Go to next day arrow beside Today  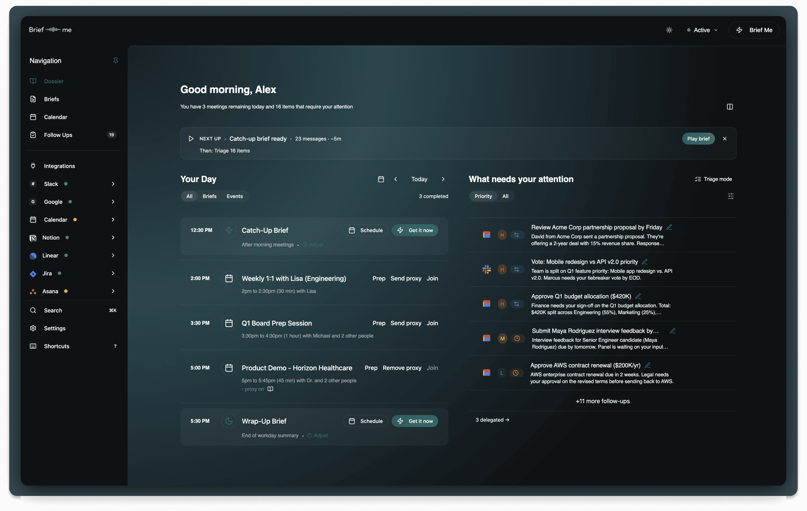(x=443, y=179)
